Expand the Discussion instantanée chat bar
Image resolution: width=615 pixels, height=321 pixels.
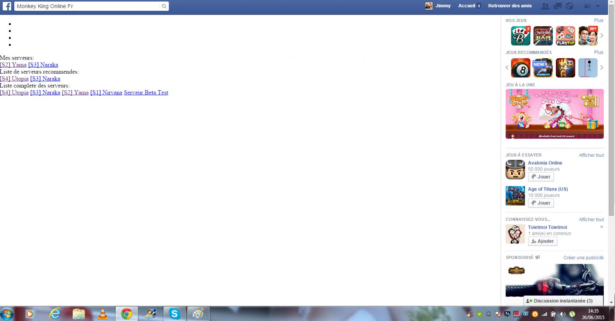click(x=564, y=301)
